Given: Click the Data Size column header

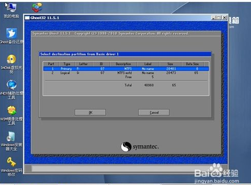Looking at the screenshot, I should (192, 64).
